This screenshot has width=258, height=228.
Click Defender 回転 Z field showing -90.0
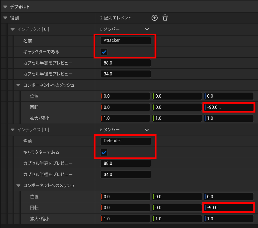[229, 208]
